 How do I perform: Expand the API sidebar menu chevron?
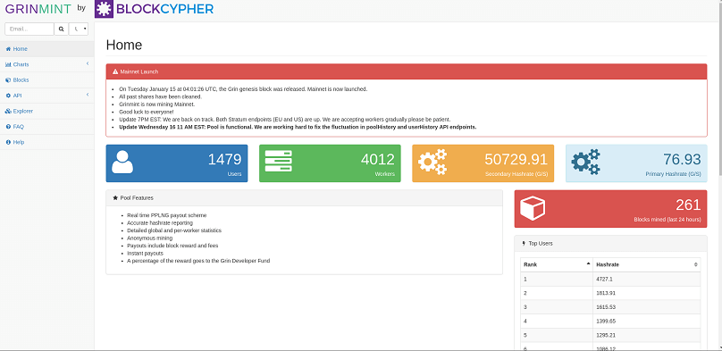88,95
